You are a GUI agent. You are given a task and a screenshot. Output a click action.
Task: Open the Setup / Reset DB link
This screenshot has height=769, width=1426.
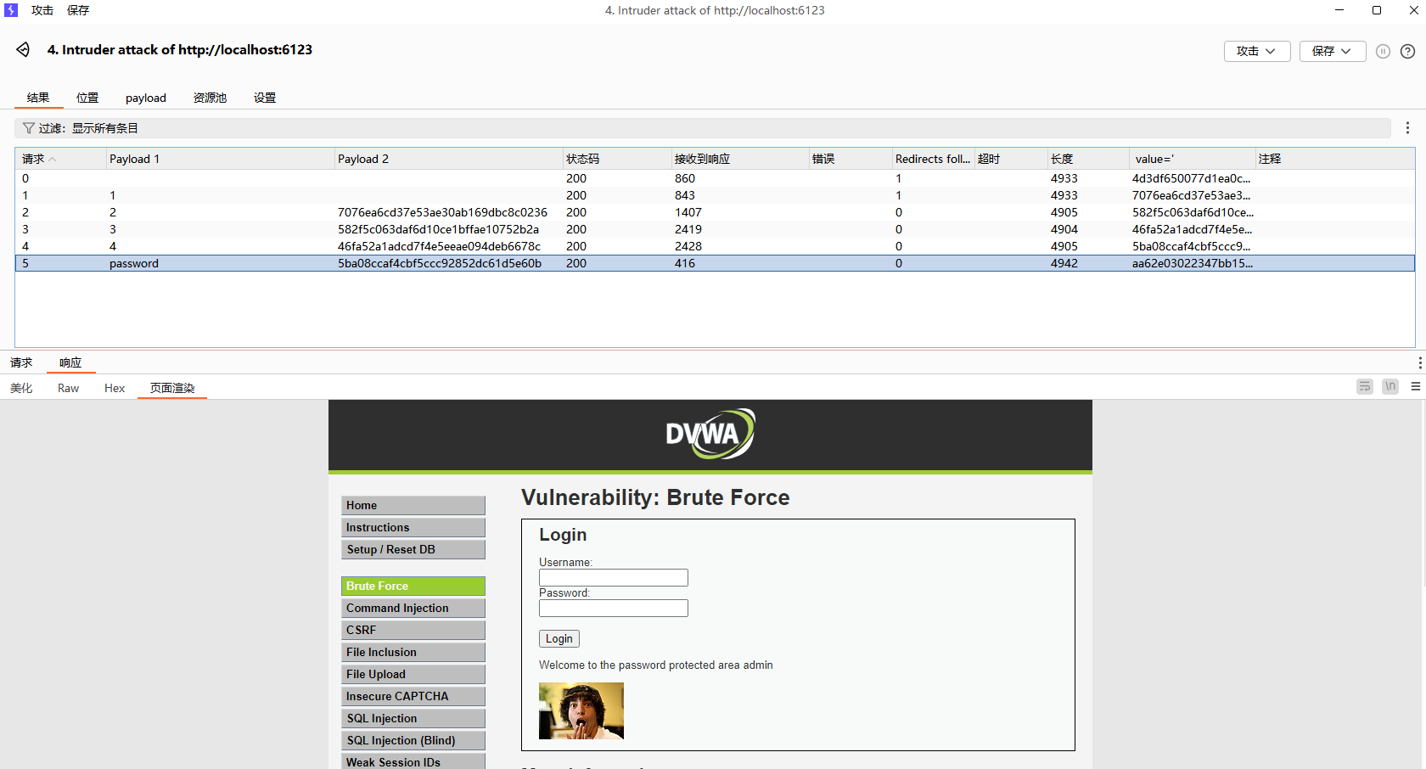tap(413, 549)
